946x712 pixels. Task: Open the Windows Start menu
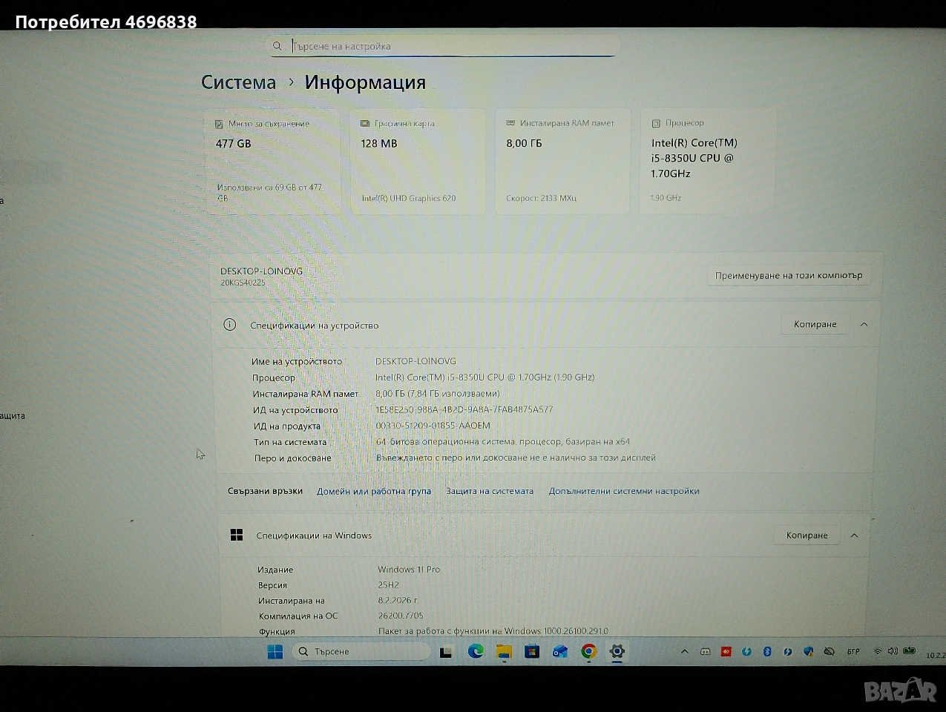(275, 652)
